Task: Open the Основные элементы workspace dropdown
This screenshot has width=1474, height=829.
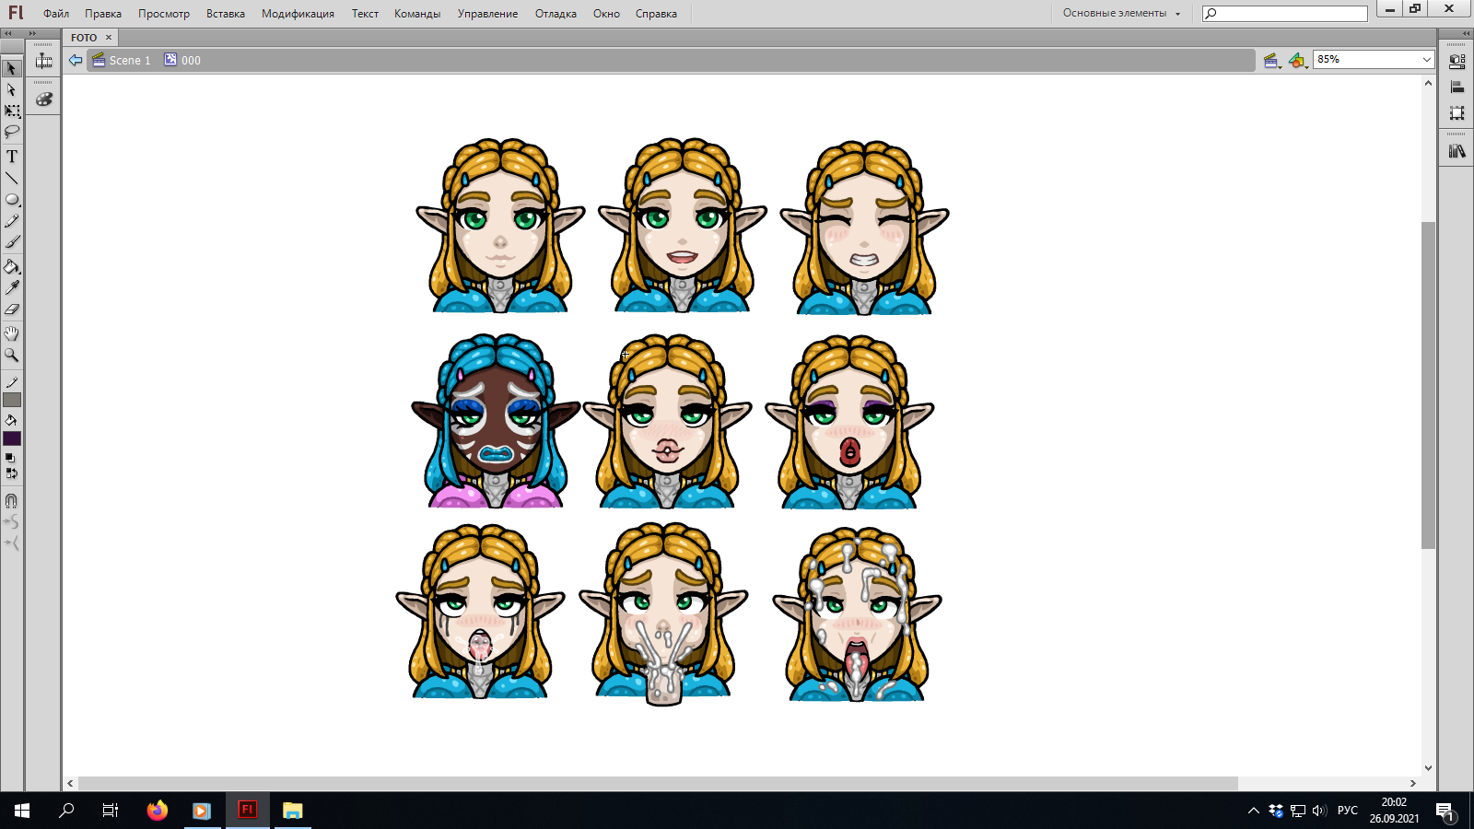Action: [1121, 14]
